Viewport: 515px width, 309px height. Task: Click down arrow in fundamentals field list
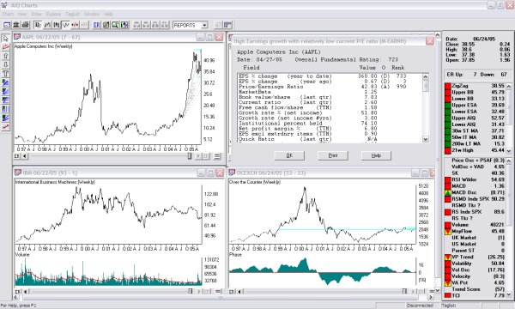click(x=426, y=139)
